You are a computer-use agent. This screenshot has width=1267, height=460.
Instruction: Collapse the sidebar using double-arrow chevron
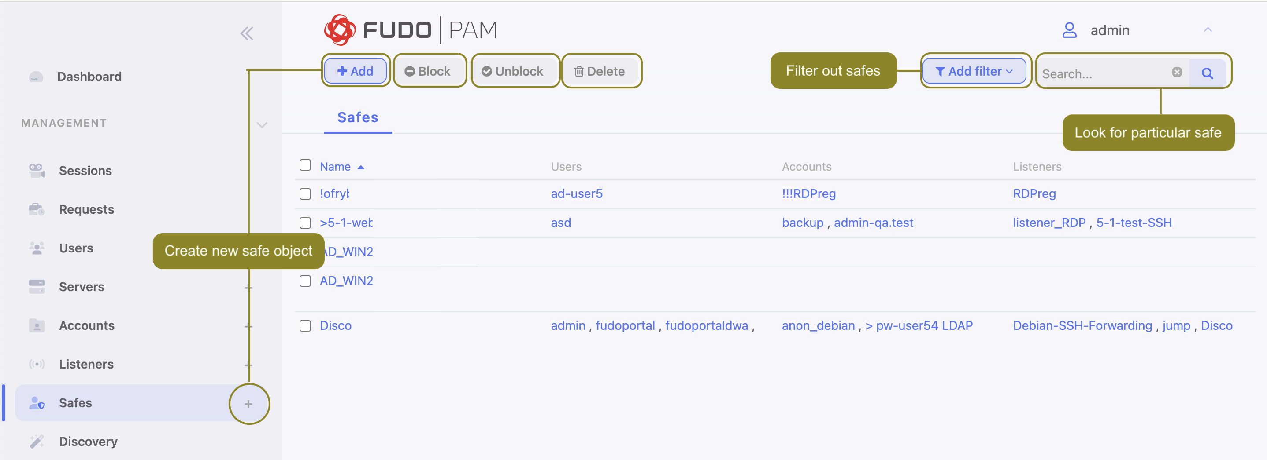click(x=248, y=33)
